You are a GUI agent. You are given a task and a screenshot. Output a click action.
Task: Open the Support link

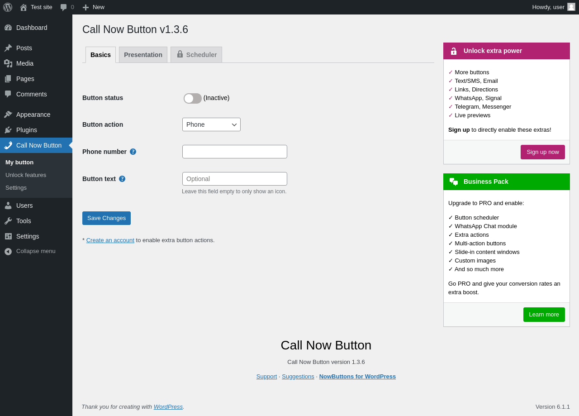point(266,377)
